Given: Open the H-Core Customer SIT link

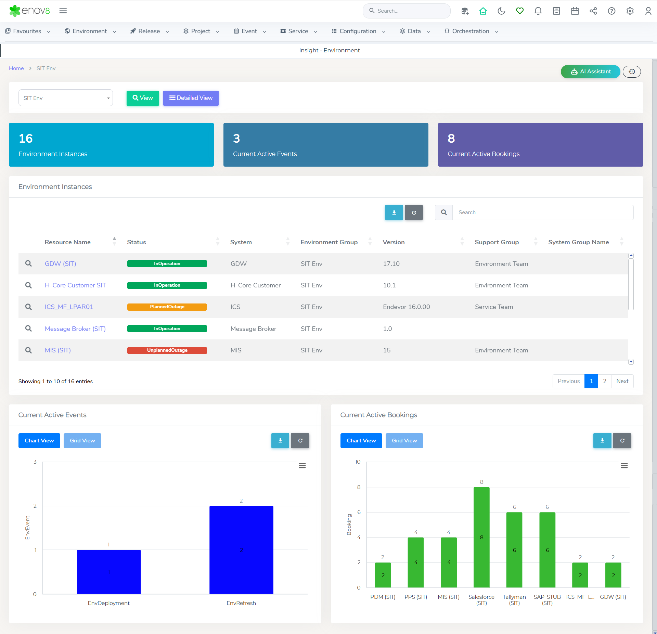Looking at the screenshot, I should coord(75,285).
